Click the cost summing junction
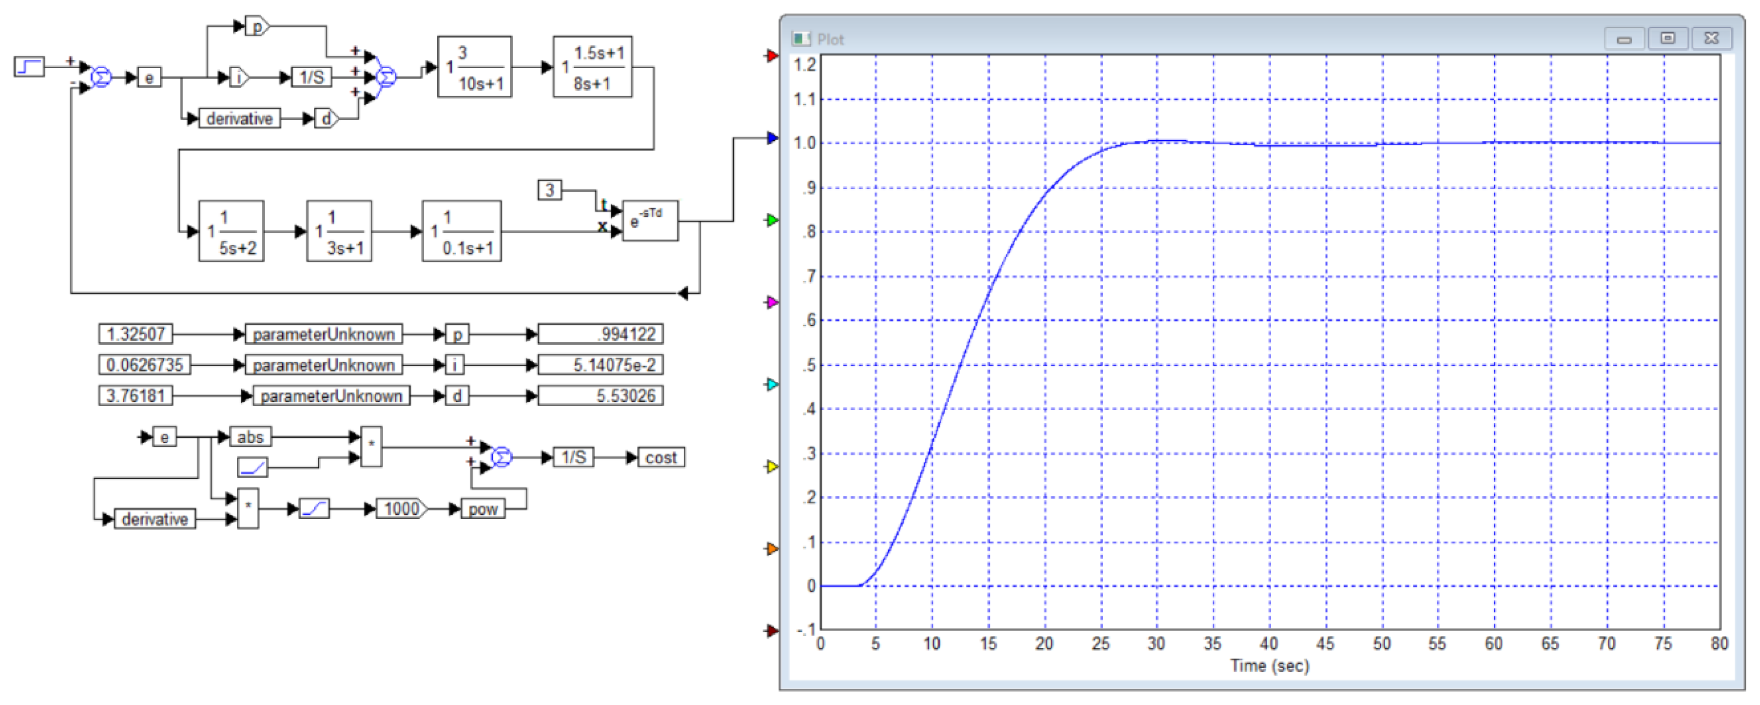Viewport: 1760px width, 705px height. (502, 458)
